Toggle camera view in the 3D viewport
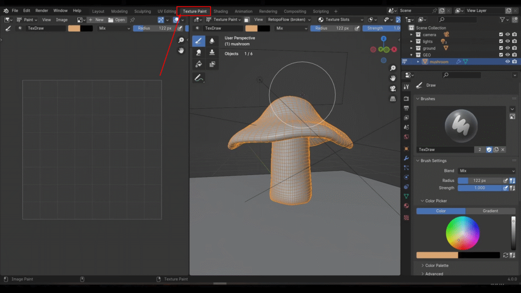The image size is (521, 293). [x=393, y=89]
